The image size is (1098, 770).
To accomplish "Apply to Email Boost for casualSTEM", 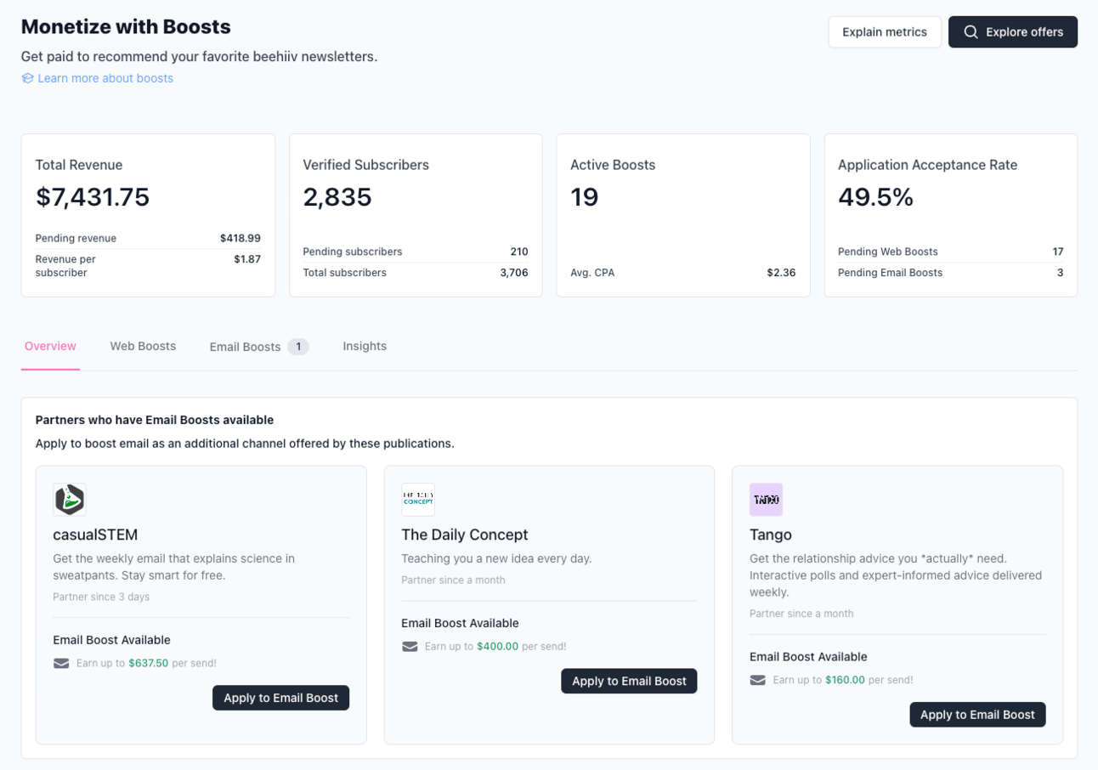I will point(281,698).
